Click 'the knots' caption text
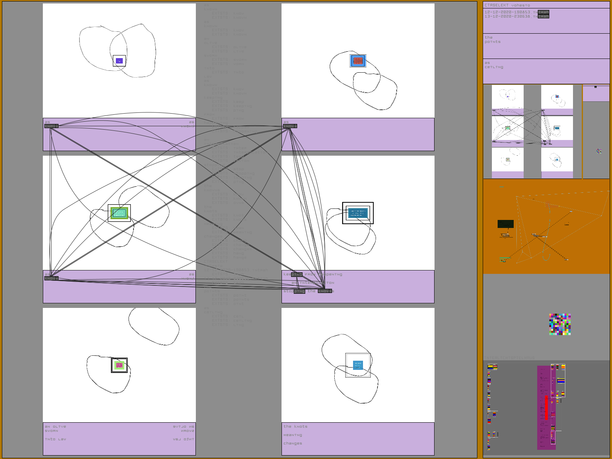612x459 pixels. (x=295, y=426)
